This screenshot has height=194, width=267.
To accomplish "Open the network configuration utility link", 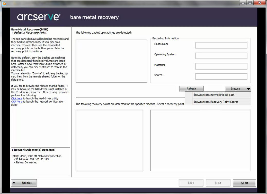I will [16, 101].
